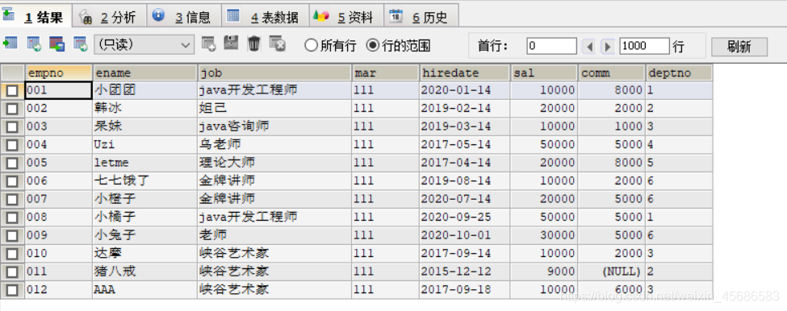Click the 首行 input field showing 0

click(x=551, y=47)
